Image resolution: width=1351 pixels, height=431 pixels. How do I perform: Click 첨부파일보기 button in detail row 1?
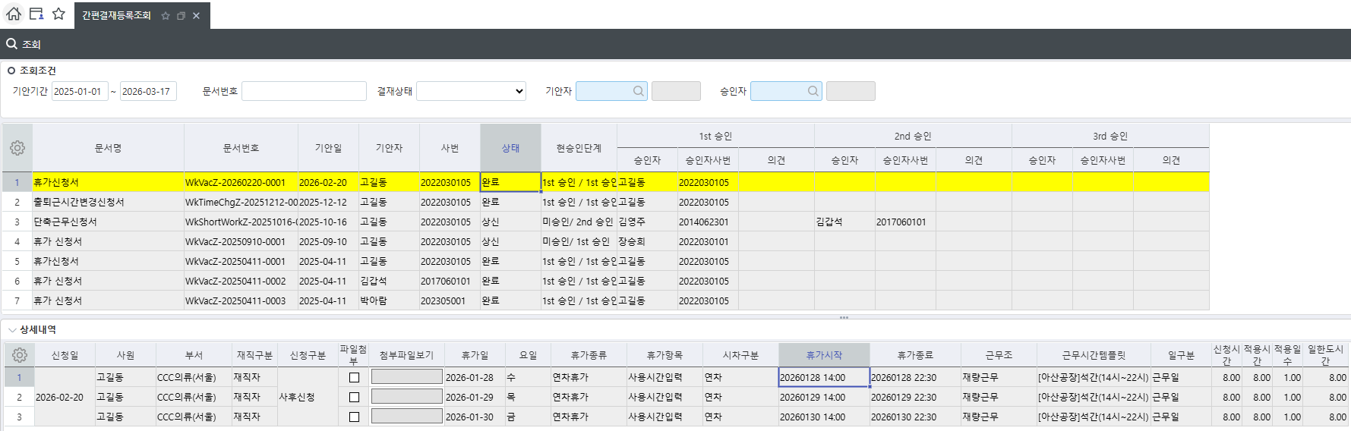pyautogui.click(x=406, y=377)
